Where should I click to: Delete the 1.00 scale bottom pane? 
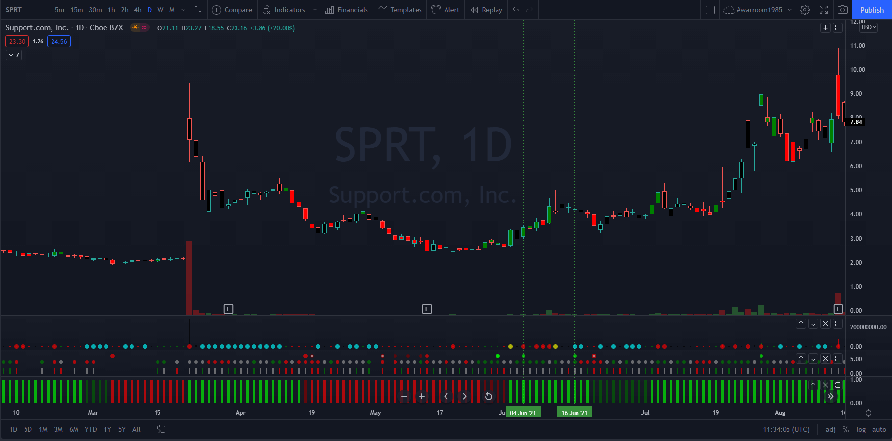coord(825,385)
